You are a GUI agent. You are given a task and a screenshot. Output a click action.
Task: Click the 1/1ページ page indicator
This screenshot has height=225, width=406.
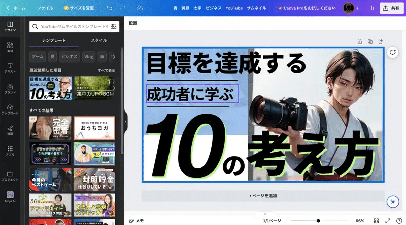tap(272, 221)
